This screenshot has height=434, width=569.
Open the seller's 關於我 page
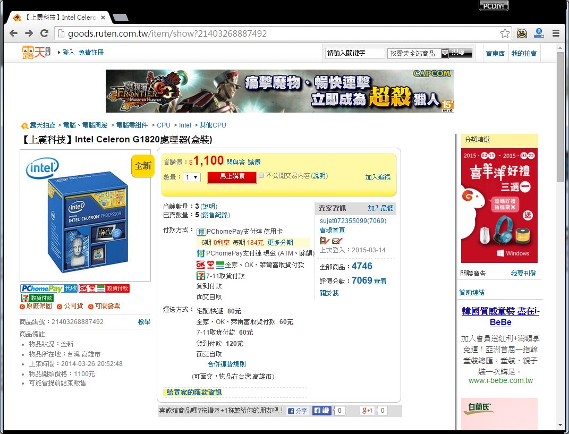(x=329, y=293)
